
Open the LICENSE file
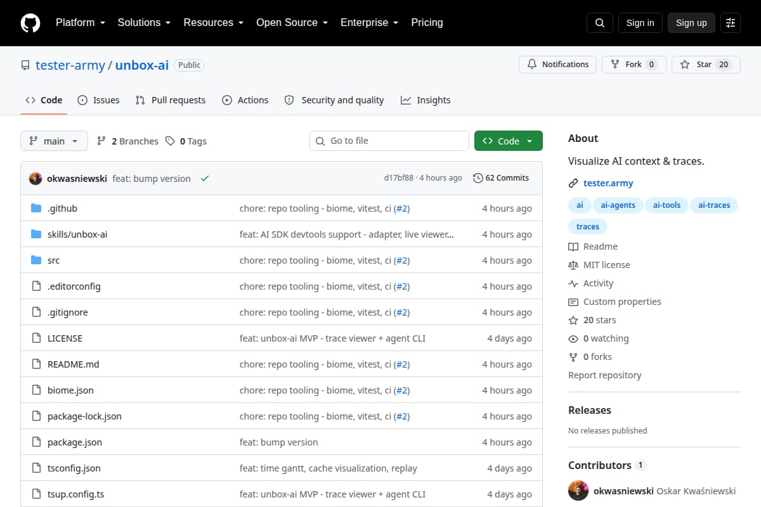click(65, 338)
